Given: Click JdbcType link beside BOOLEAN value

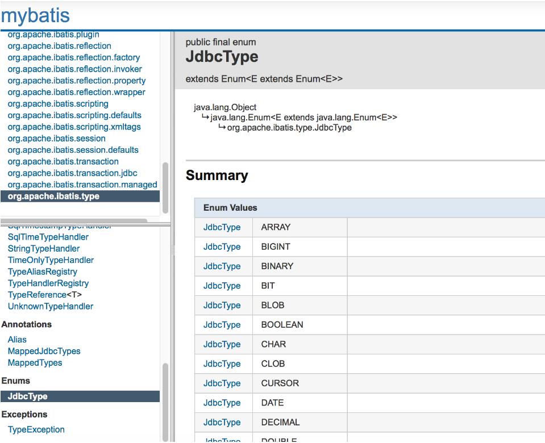Looking at the screenshot, I should [x=222, y=324].
